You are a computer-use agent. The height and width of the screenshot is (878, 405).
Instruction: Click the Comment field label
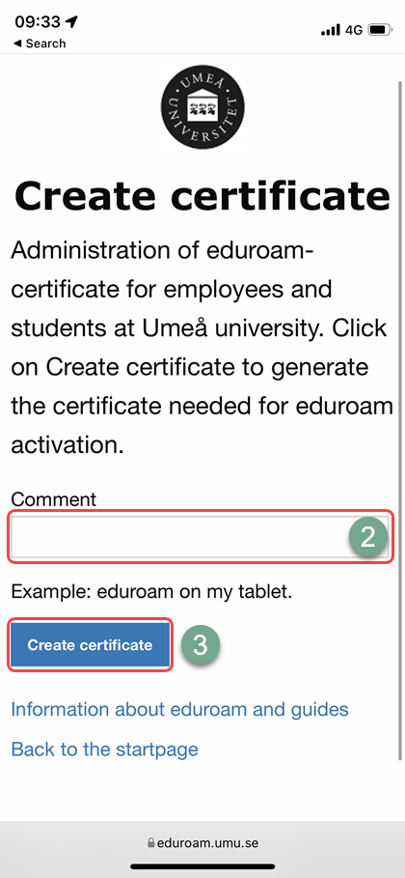(x=54, y=499)
